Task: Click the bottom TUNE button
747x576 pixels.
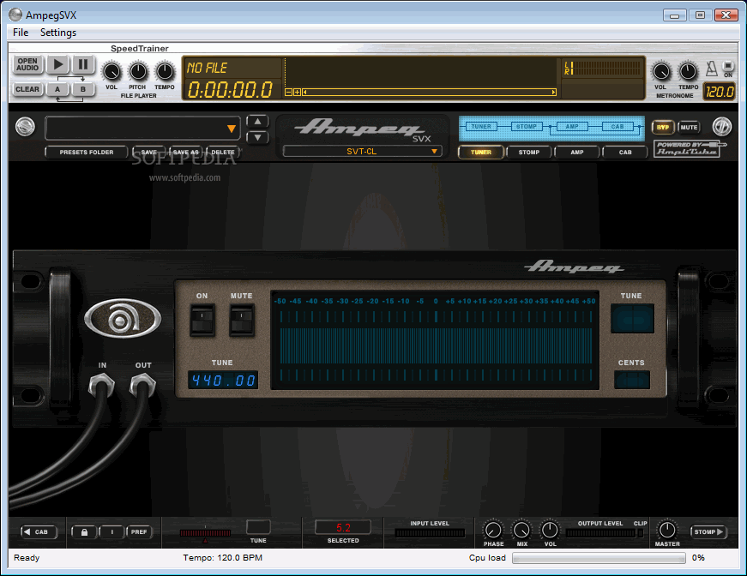Action: [x=258, y=527]
